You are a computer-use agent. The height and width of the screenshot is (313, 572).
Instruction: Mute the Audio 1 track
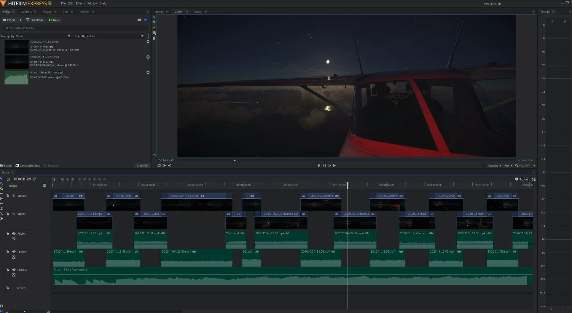pos(14,234)
